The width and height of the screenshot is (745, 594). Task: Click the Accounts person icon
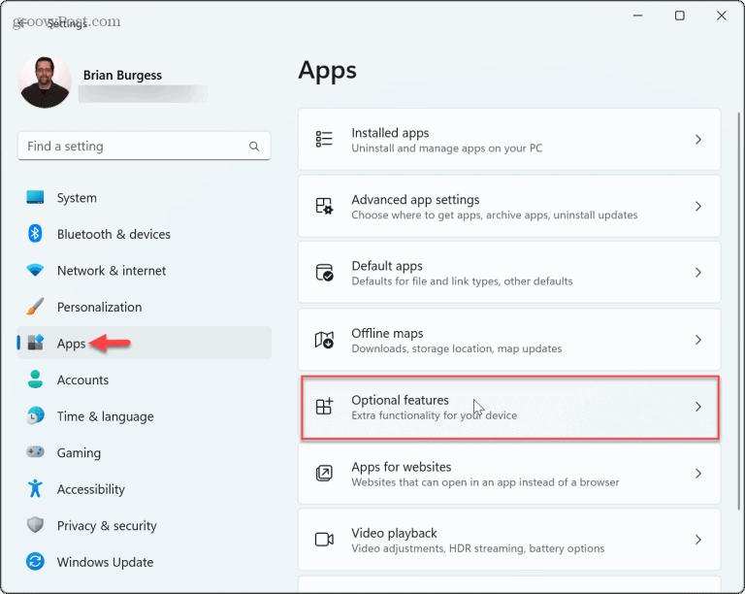[35, 379]
